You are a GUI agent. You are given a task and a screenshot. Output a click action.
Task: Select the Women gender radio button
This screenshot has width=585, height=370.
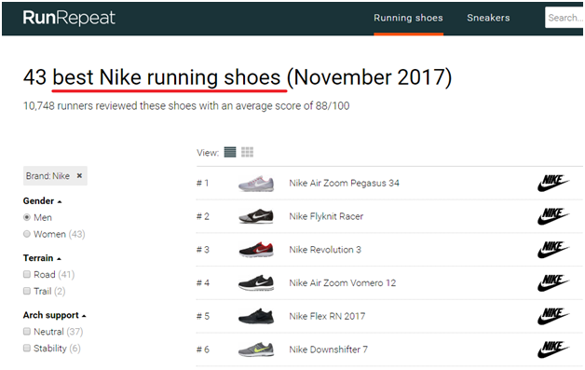click(26, 234)
